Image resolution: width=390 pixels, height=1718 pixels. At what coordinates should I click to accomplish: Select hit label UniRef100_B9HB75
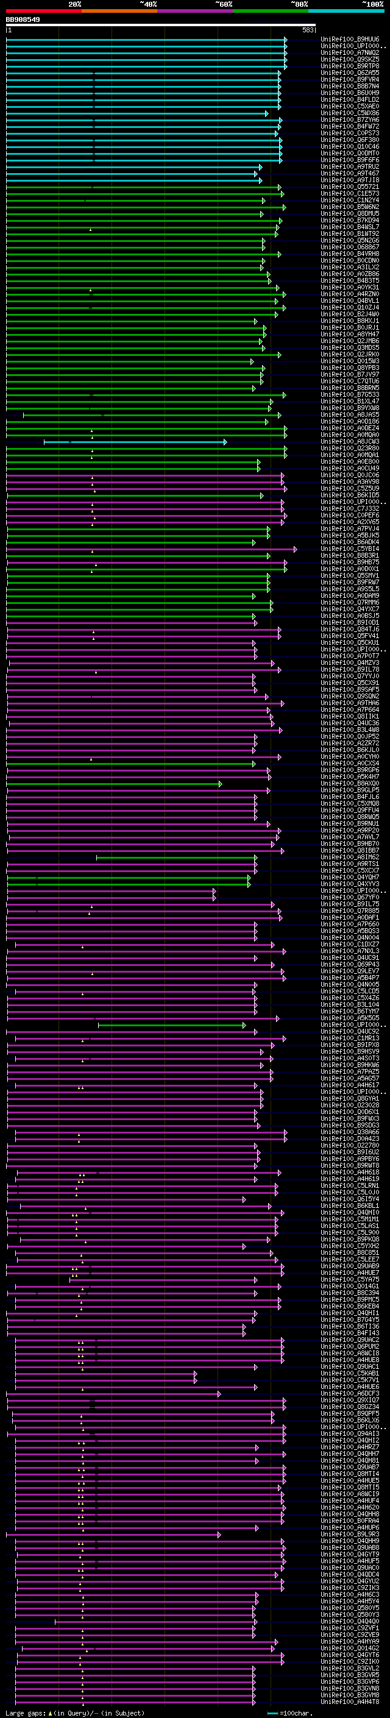click(x=350, y=563)
